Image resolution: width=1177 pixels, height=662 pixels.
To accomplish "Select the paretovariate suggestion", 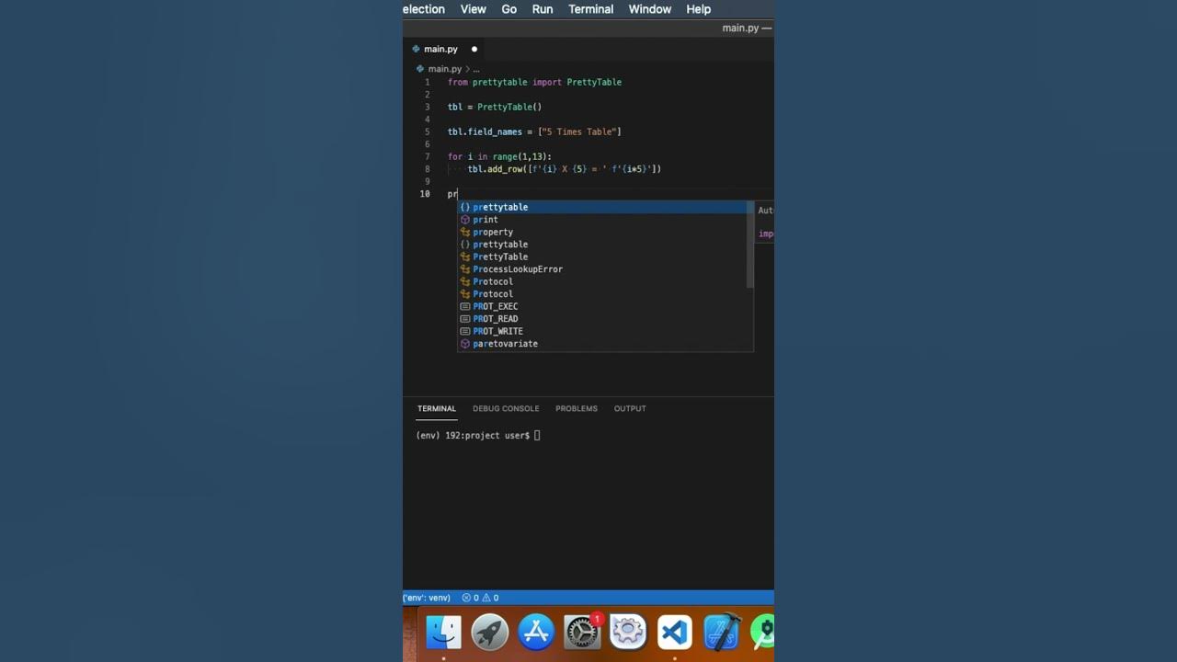I will [x=605, y=344].
